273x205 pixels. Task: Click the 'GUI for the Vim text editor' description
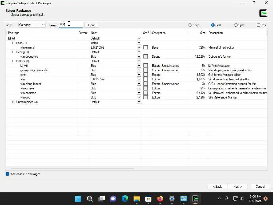point(224,75)
